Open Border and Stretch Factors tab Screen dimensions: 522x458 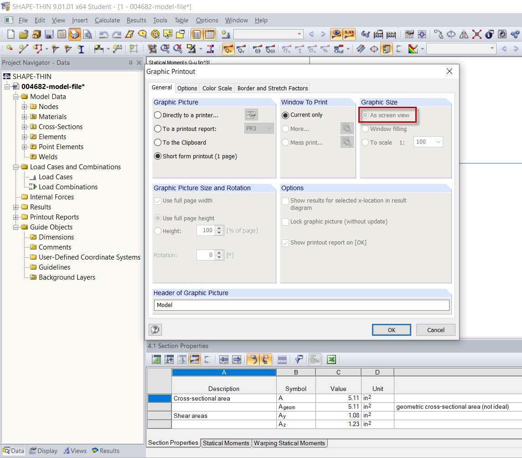pyautogui.click(x=272, y=88)
